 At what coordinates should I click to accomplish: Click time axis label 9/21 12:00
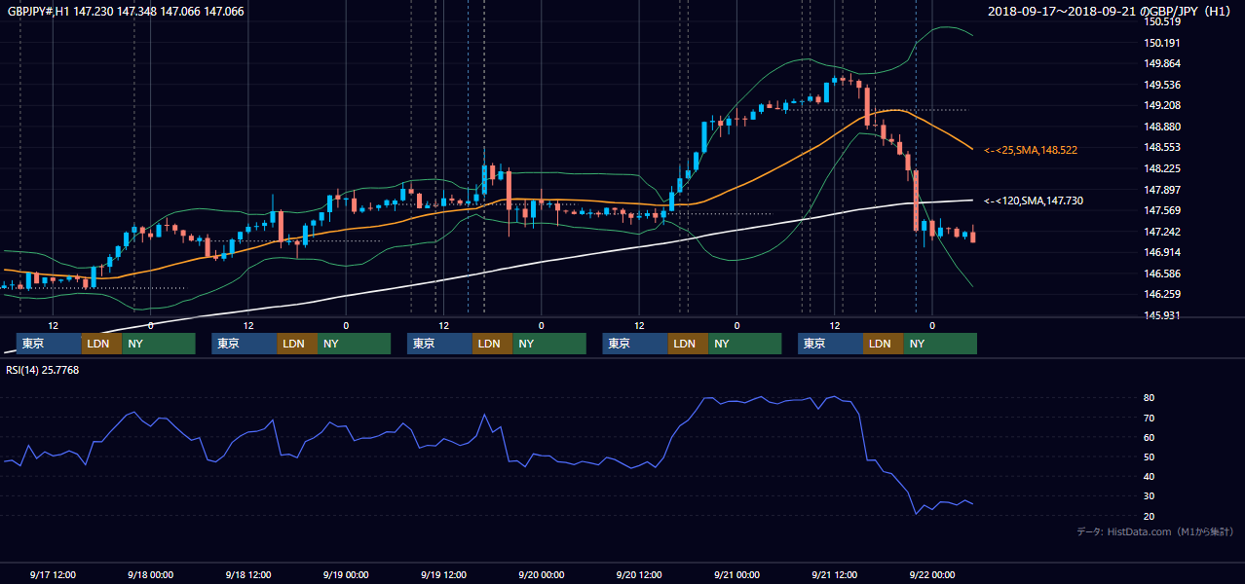[834, 575]
